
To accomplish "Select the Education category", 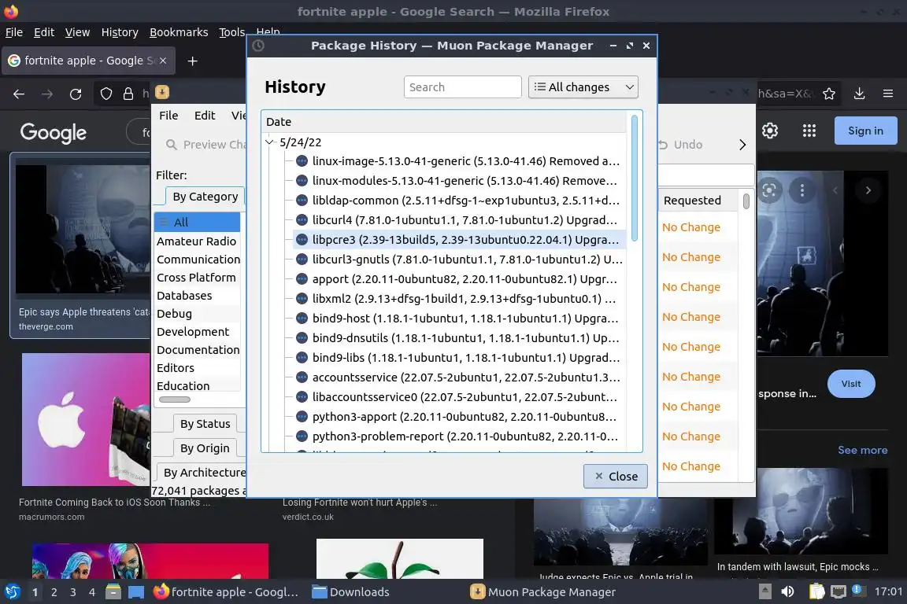I will point(198,385).
